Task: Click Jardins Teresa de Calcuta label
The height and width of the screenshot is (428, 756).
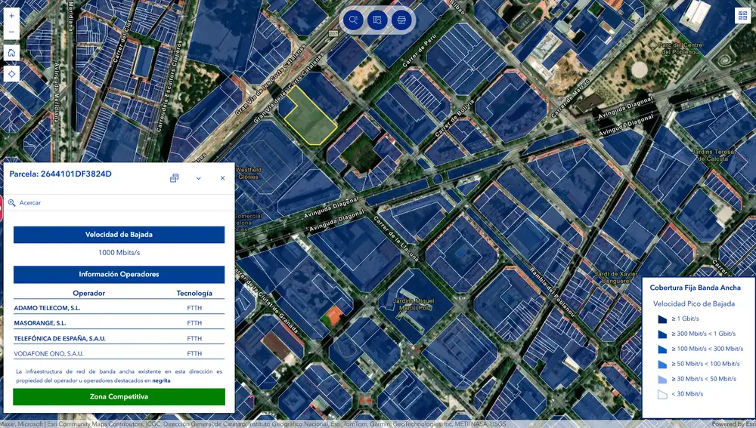Action: click(x=713, y=155)
